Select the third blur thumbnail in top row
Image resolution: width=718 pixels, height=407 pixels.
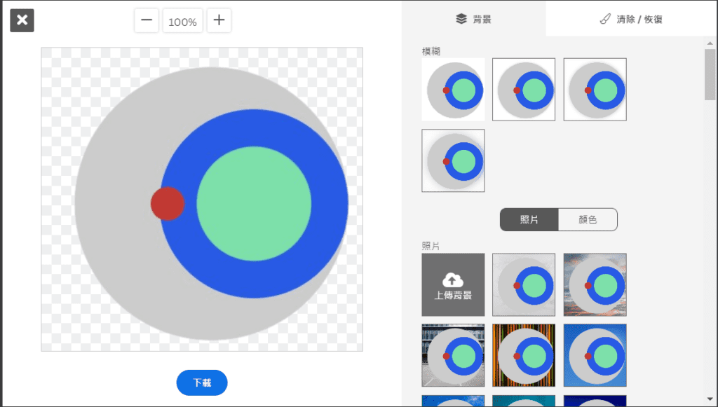coord(595,90)
